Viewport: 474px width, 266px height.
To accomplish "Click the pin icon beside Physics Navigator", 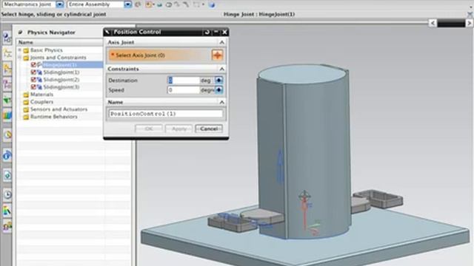I will pos(20,33).
